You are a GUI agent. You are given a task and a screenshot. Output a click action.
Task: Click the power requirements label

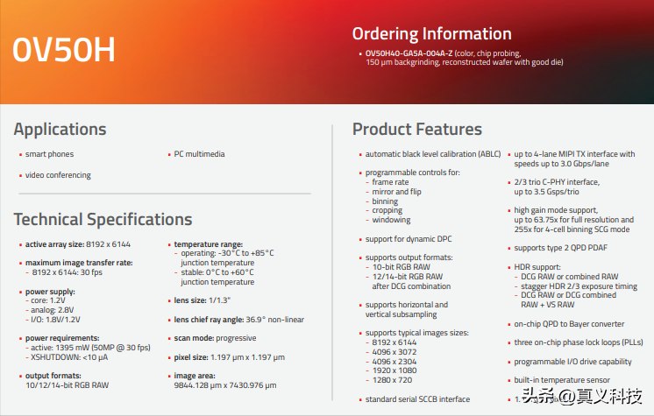[x=62, y=338]
